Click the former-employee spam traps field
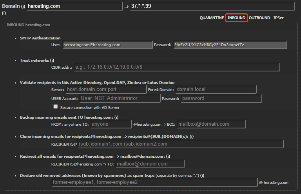The height and width of the screenshot is (194, 301). point(154,182)
